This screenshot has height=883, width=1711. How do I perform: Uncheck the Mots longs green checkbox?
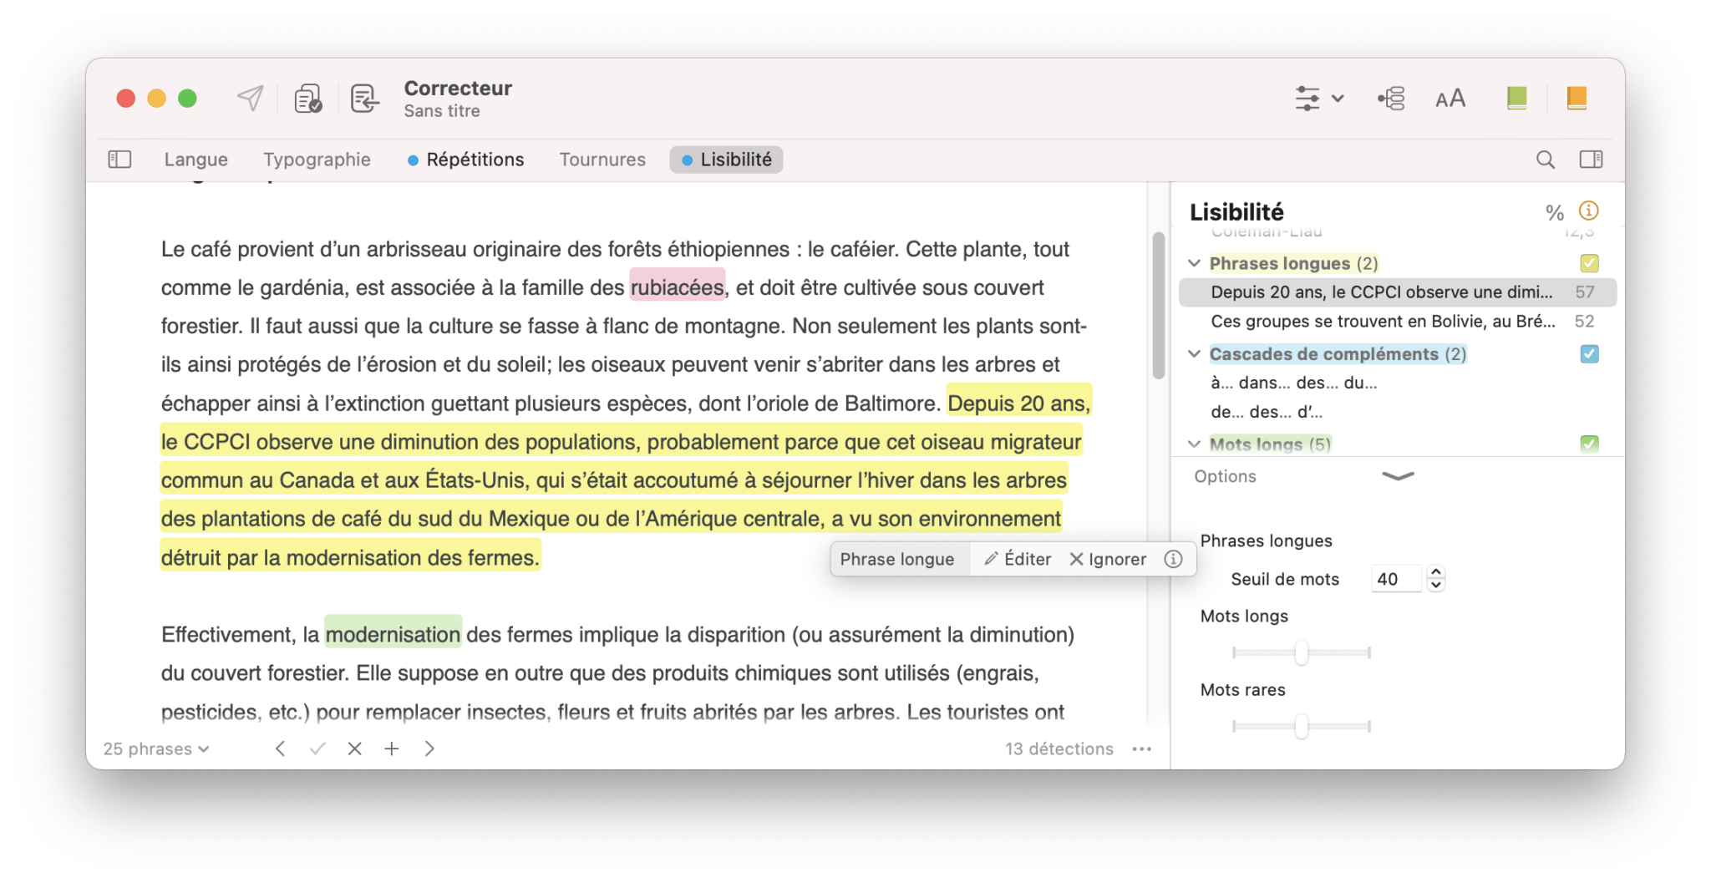click(1589, 444)
